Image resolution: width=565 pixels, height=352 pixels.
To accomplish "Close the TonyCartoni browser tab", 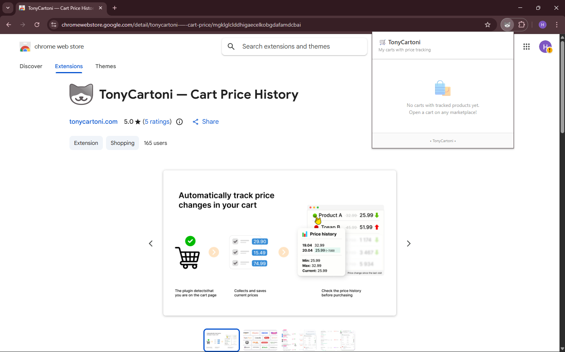I will pyautogui.click(x=101, y=8).
